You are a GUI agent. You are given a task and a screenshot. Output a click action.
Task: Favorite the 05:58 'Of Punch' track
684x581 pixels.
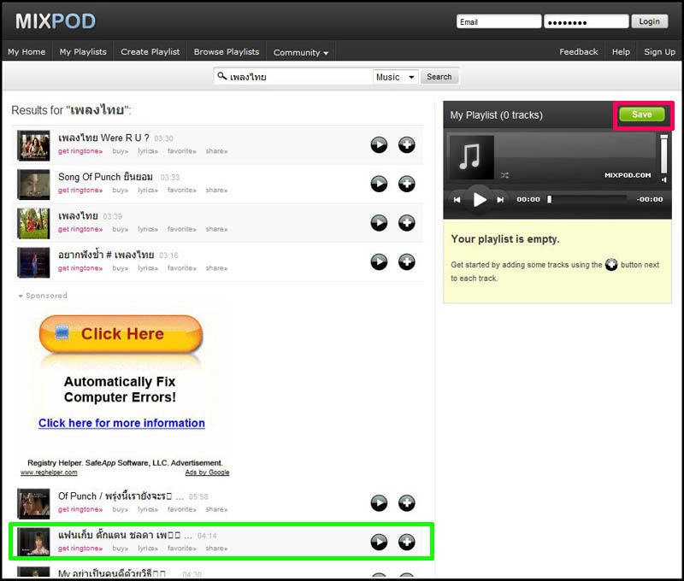click(x=182, y=509)
